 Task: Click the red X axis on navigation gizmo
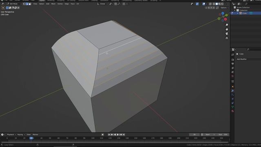pos(226,19)
